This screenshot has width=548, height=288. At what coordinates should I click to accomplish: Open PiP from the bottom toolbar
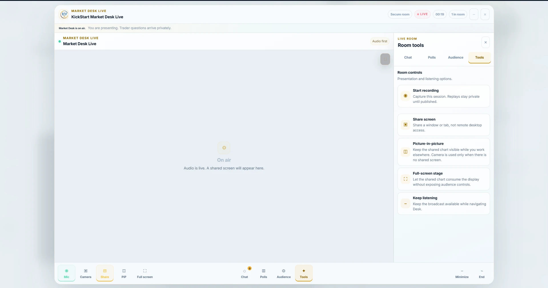[x=124, y=273]
